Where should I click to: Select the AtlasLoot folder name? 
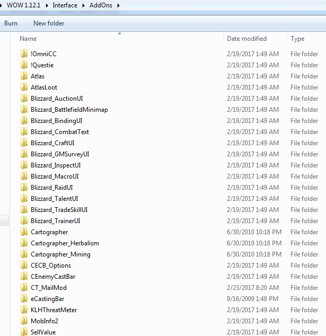[44, 87]
